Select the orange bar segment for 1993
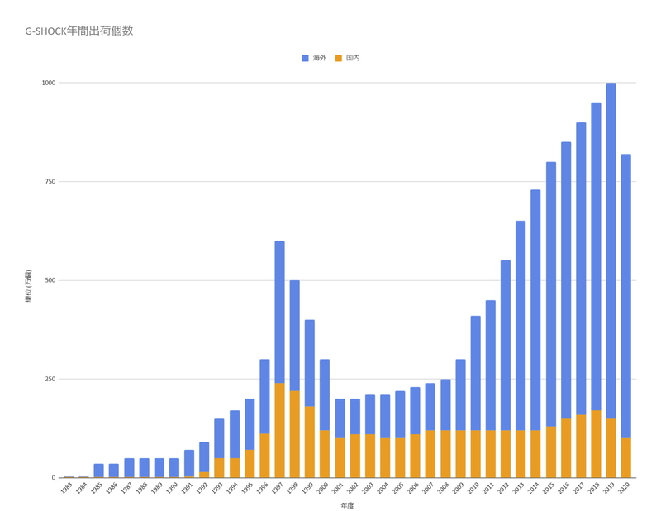This screenshot has width=661, height=511. [x=219, y=468]
